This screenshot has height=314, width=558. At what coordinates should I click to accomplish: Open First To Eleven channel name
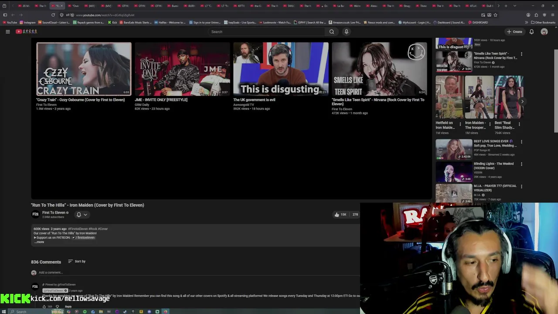[x=54, y=212]
